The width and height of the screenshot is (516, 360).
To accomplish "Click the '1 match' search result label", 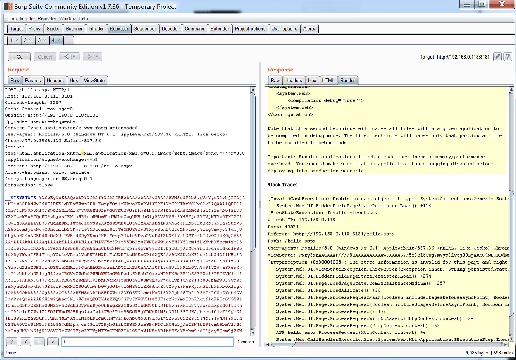I will pos(245,342).
